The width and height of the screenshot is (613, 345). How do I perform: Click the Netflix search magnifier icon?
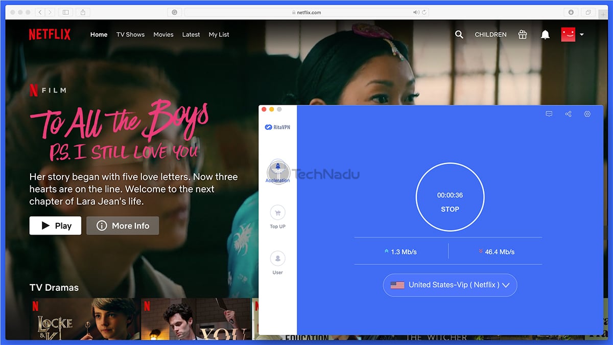459,35
